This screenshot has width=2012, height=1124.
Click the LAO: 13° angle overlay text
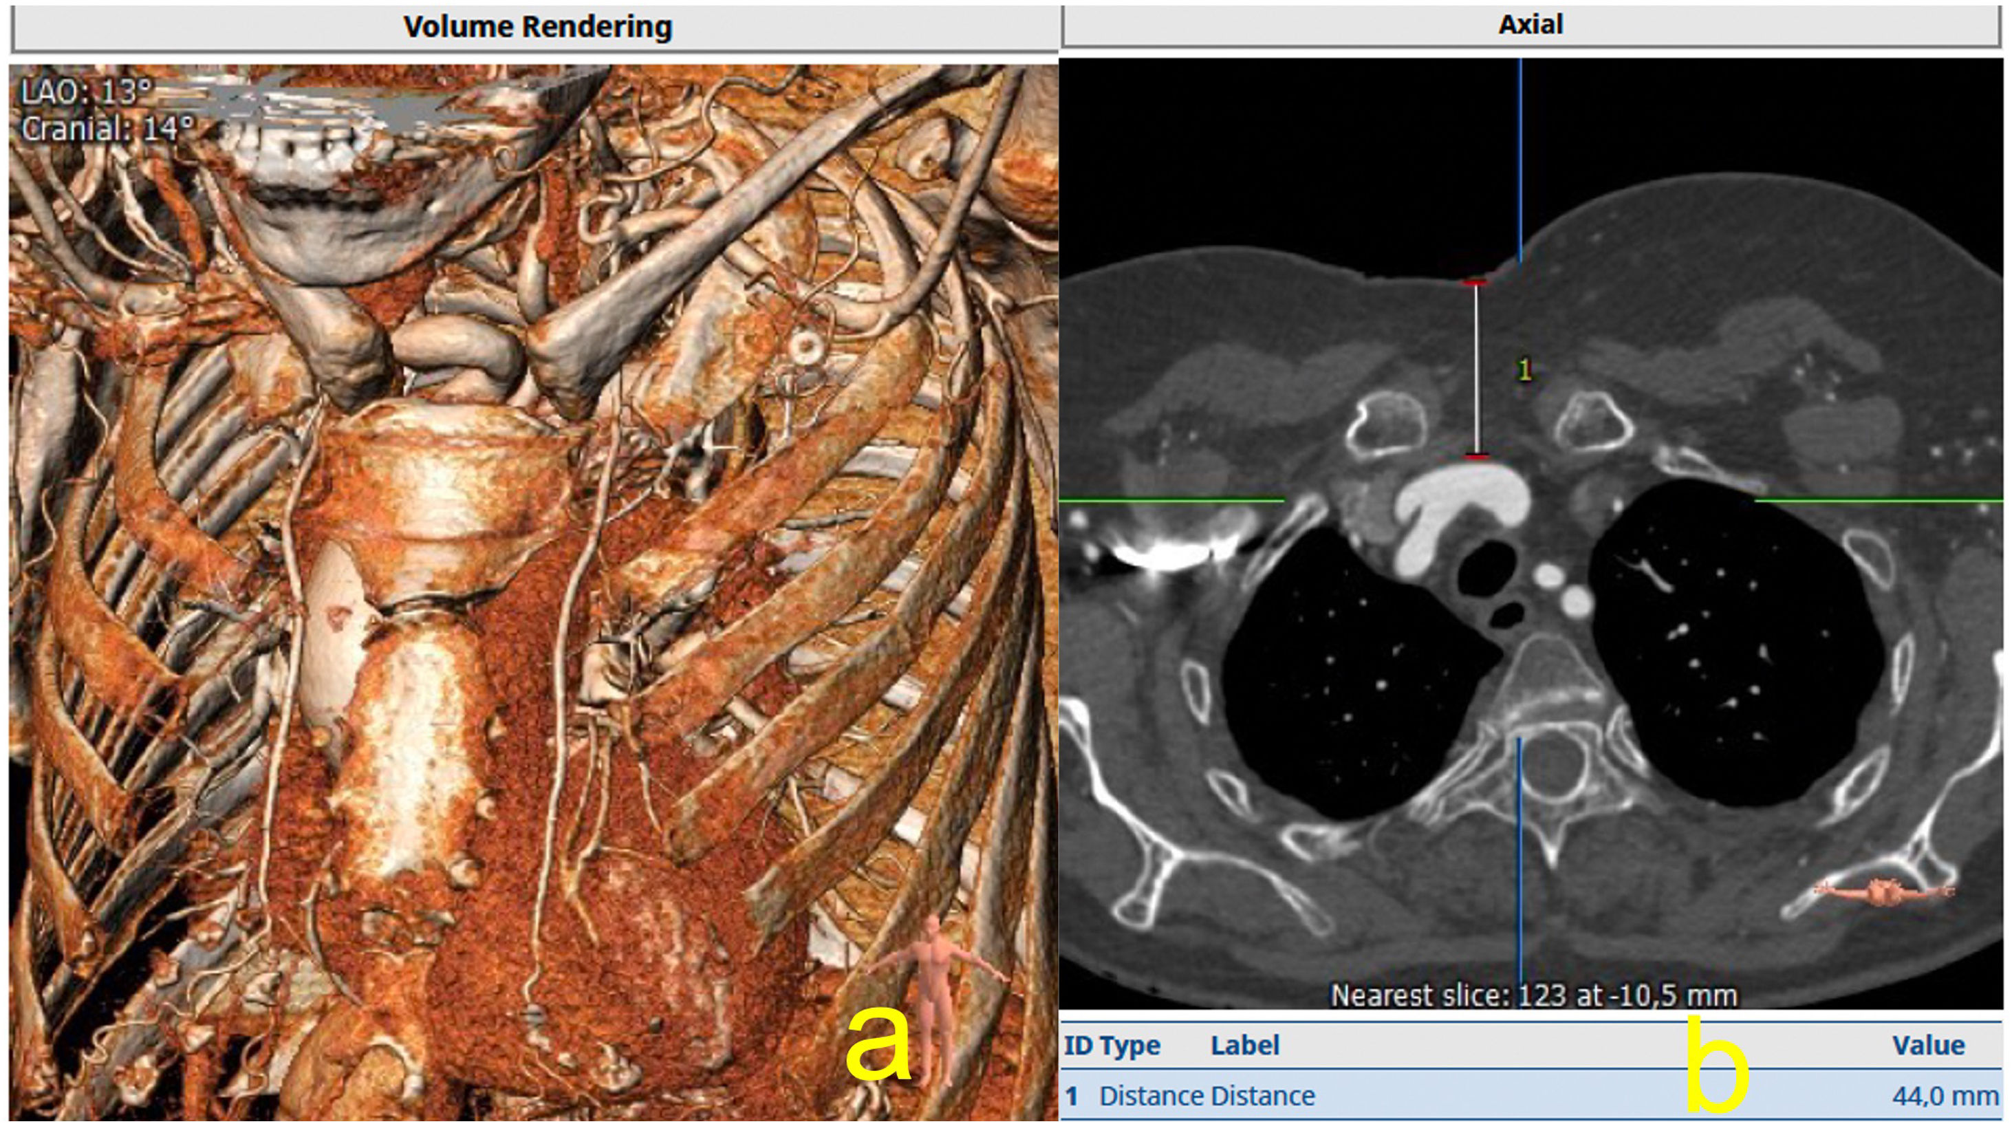pos(86,93)
